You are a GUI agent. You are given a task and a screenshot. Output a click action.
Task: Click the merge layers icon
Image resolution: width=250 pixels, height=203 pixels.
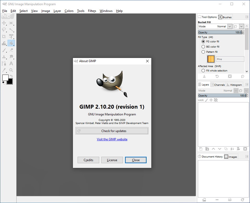pyautogui.click(x=232, y=149)
